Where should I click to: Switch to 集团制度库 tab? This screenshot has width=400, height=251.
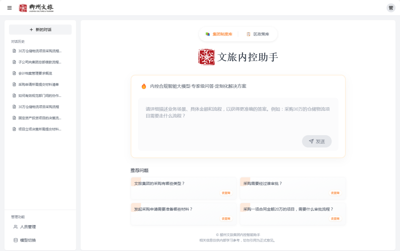coord(219,34)
